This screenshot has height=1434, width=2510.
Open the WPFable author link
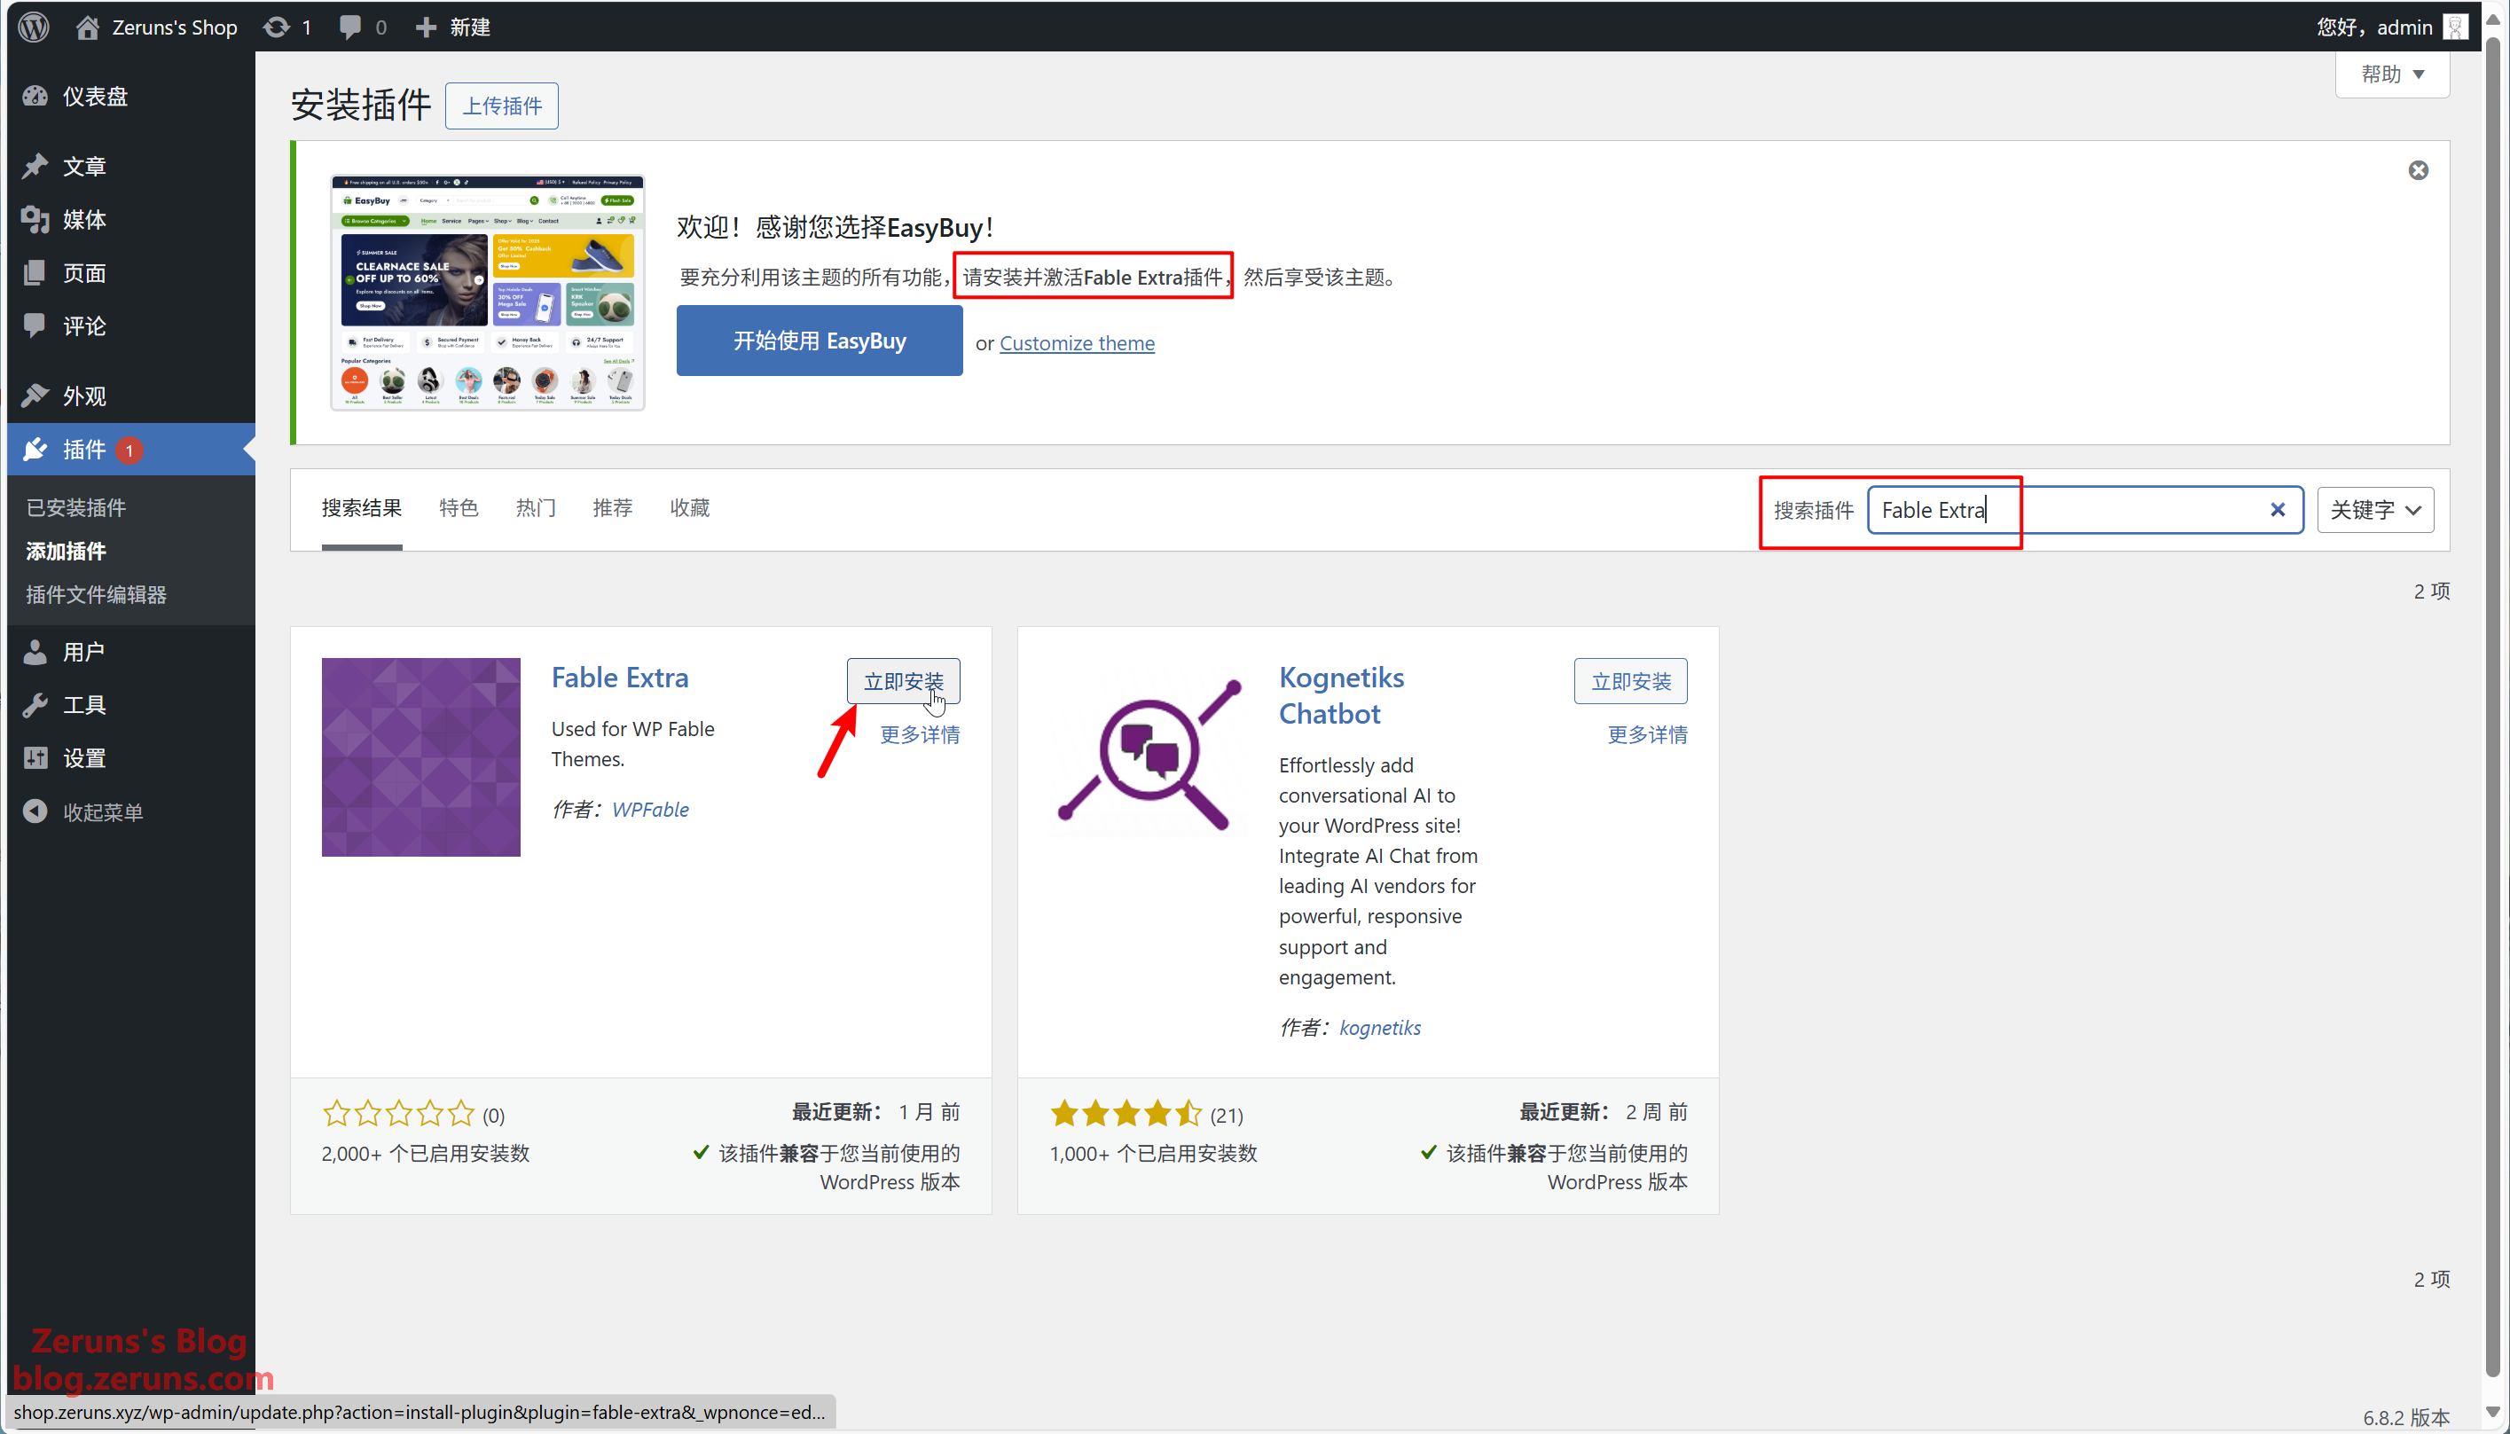coord(650,810)
